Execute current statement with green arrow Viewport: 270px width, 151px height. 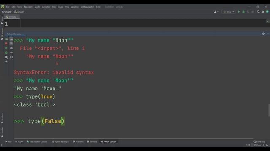pos(6,48)
